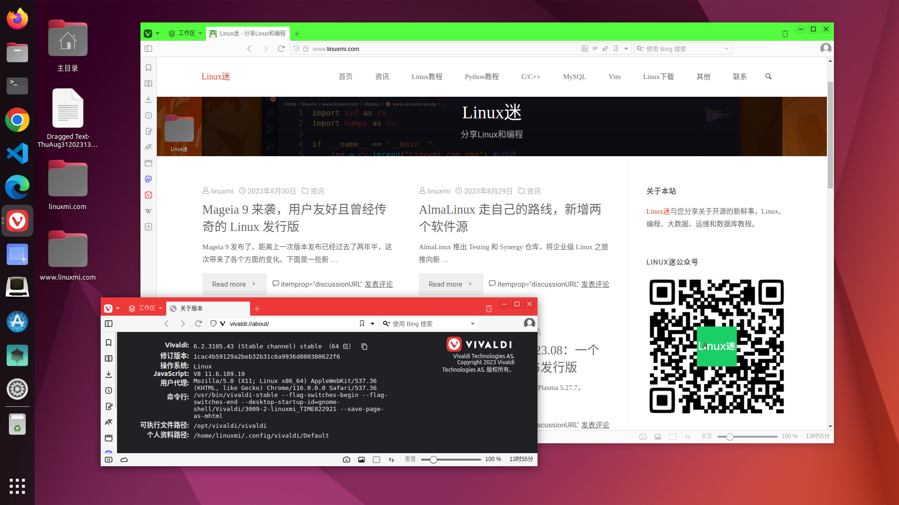899x505 pixels.
Task: Click the sync cloud icon in about window
Action: tap(124, 460)
